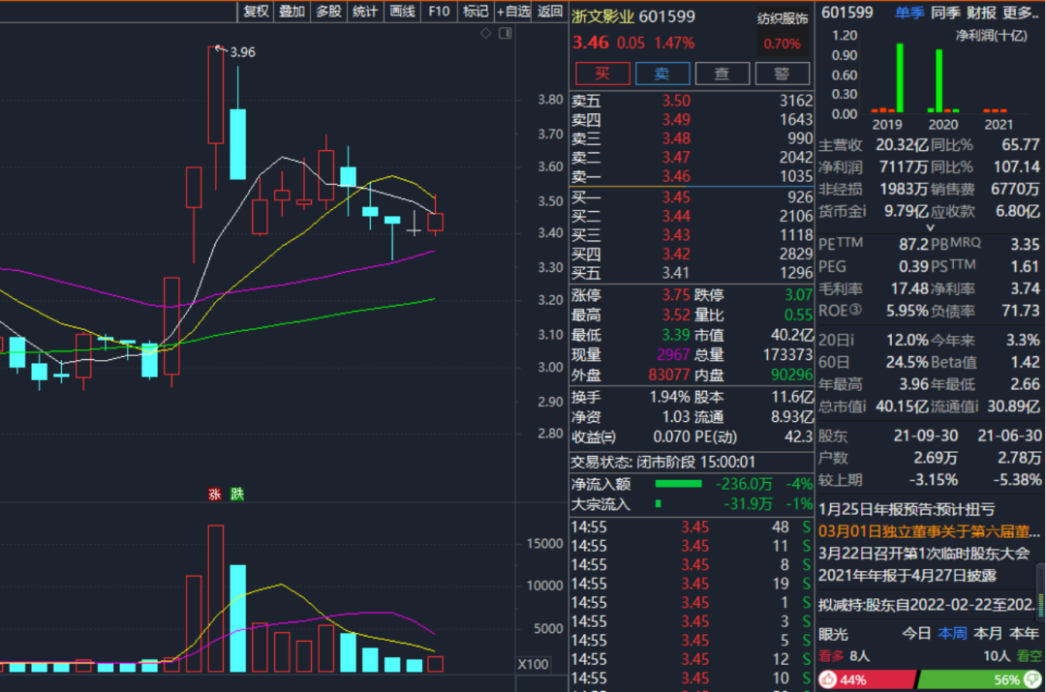Viewport: 1046px width, 692px height.
Task: Click 总市值 40.15亿 value
Action: pyautogui.click(x=902, y=406)
